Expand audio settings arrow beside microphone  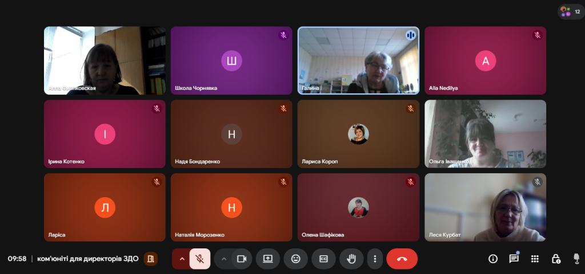[x=182, y=259]
